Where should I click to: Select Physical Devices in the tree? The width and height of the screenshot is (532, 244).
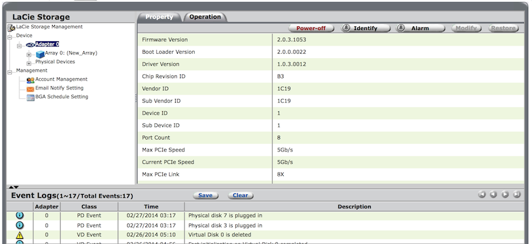55,62
